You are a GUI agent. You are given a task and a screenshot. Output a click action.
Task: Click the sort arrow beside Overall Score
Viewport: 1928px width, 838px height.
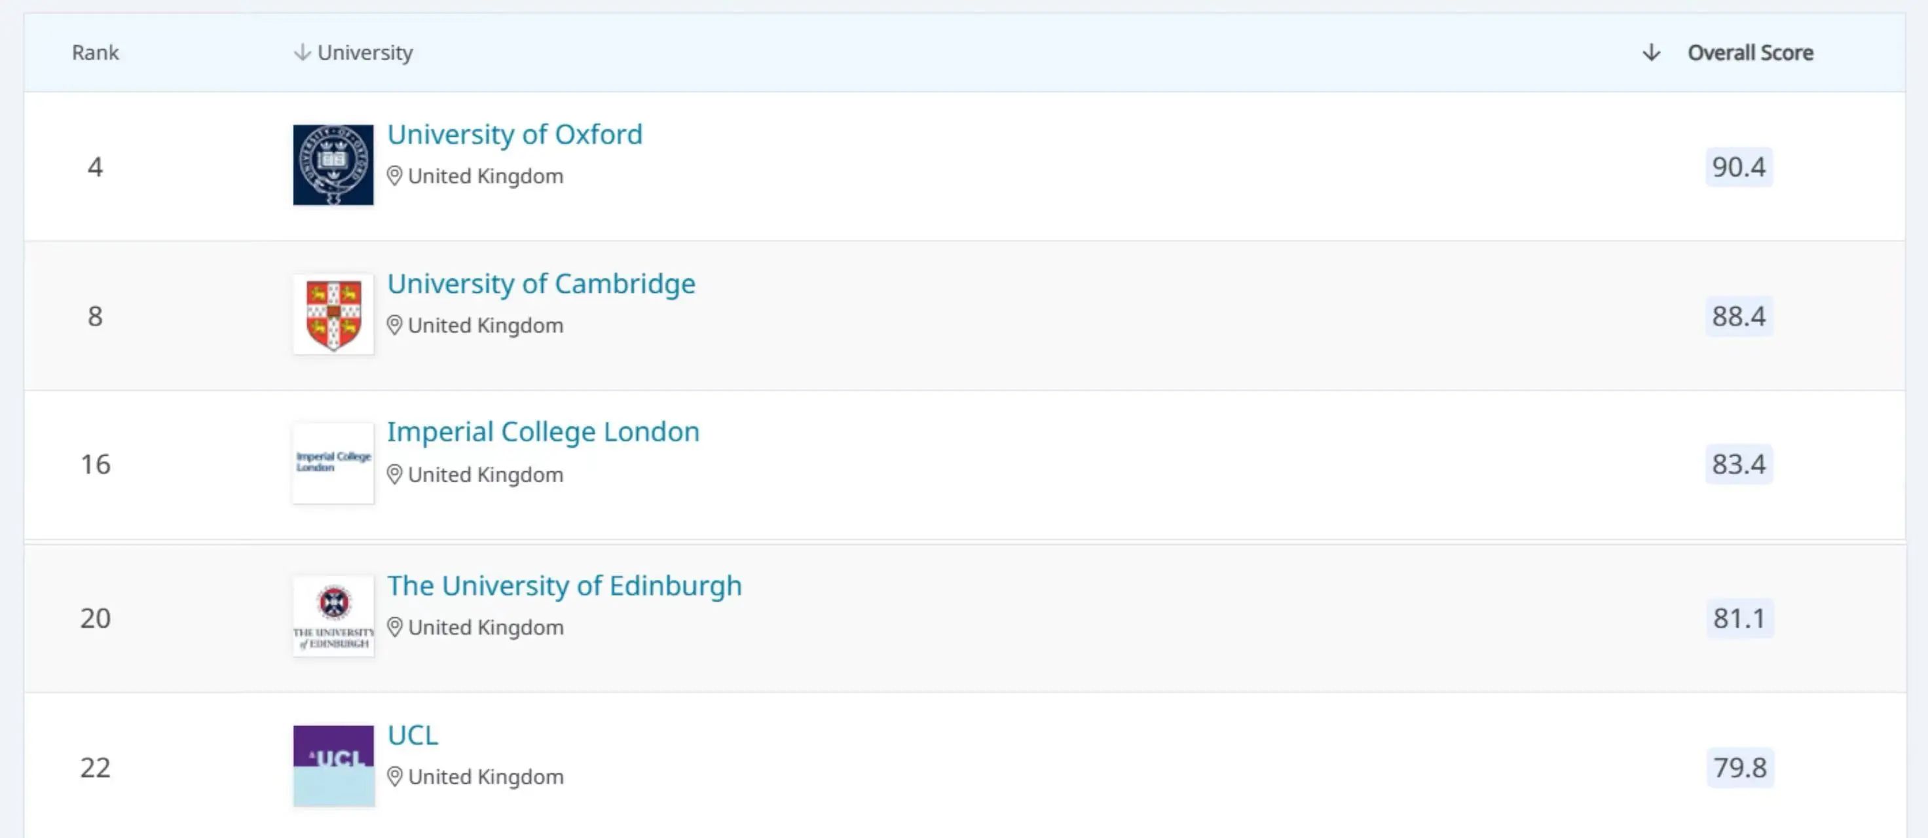pyautogui.click(x=1651, y=52)
